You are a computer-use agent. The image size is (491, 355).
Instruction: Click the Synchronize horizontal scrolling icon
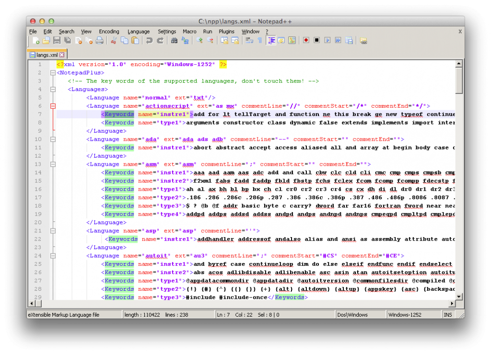pyautogui.click(x=235, y=41)
